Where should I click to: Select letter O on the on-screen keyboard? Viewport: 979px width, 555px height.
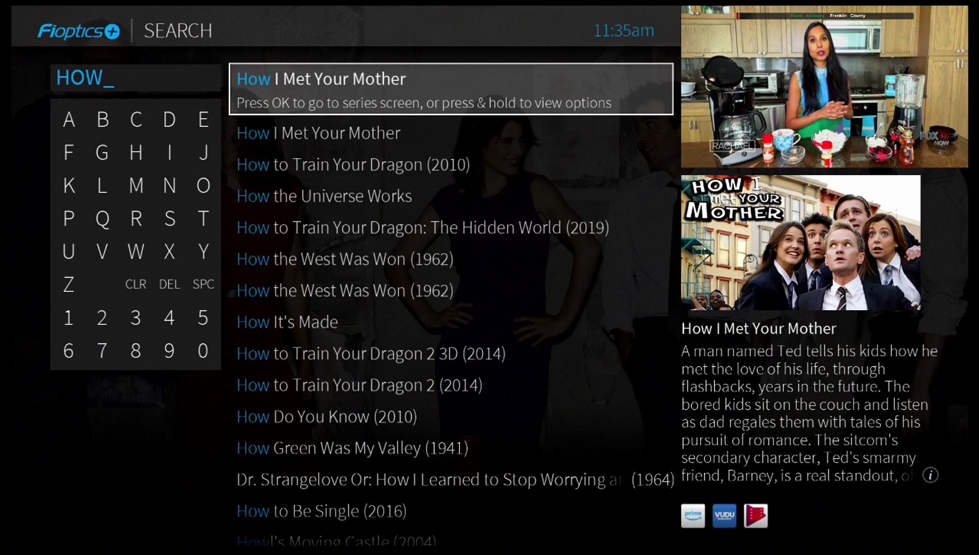click(x=203, y=186)
